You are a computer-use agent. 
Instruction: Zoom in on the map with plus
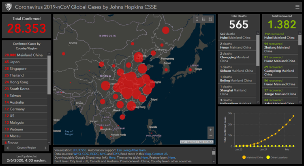(211, 130)
